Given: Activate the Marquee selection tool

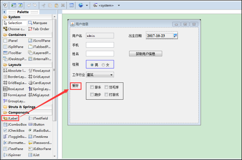Looking at the screenshot, I should pyautogui.click(x=38, y=23).
